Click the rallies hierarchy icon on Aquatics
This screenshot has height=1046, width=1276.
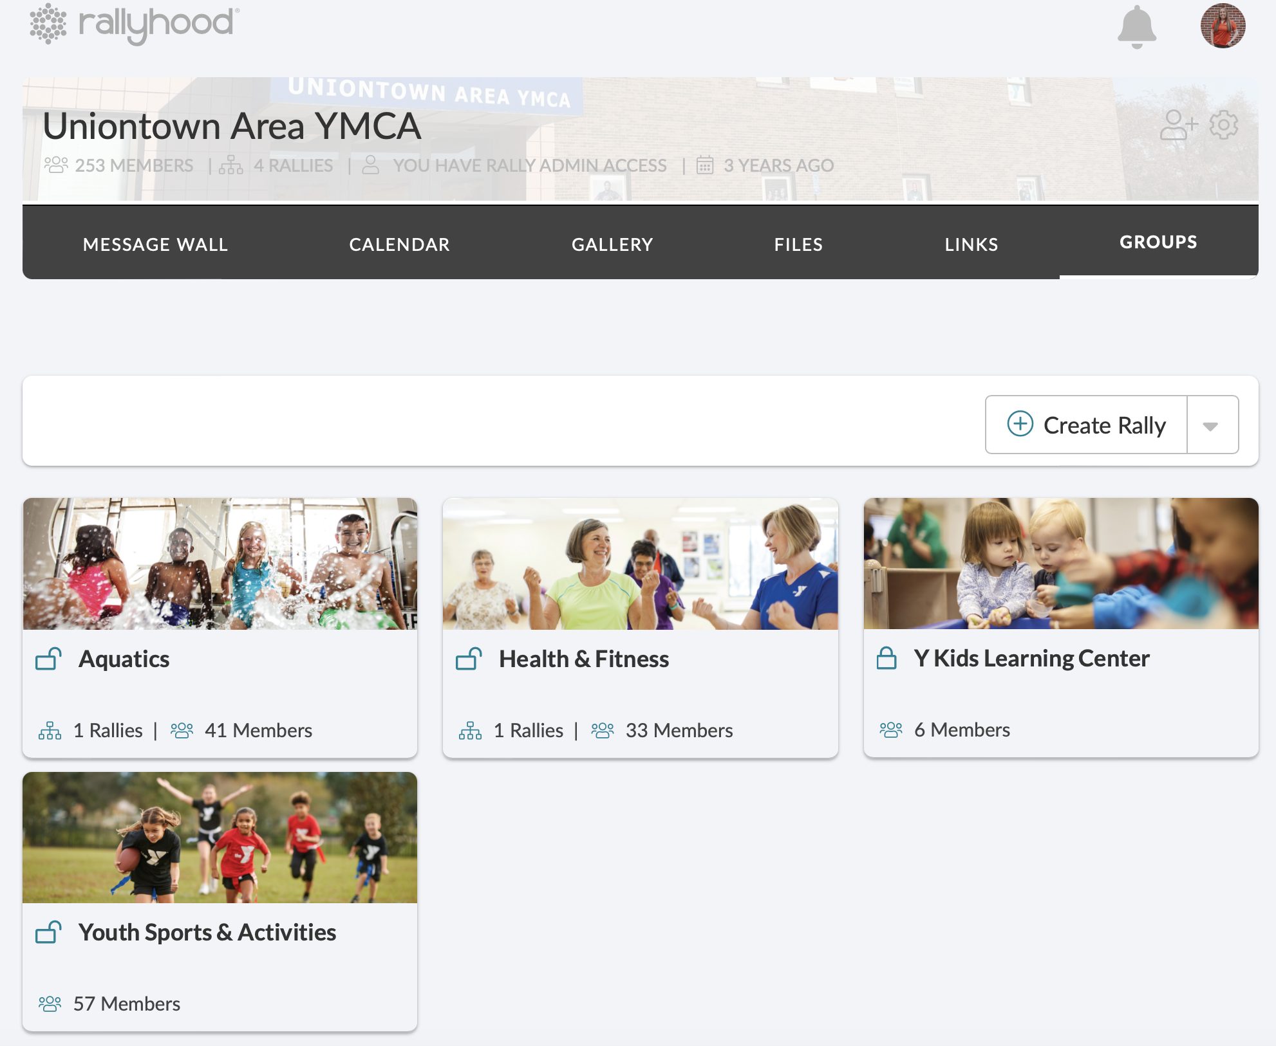tap(50, 731)
